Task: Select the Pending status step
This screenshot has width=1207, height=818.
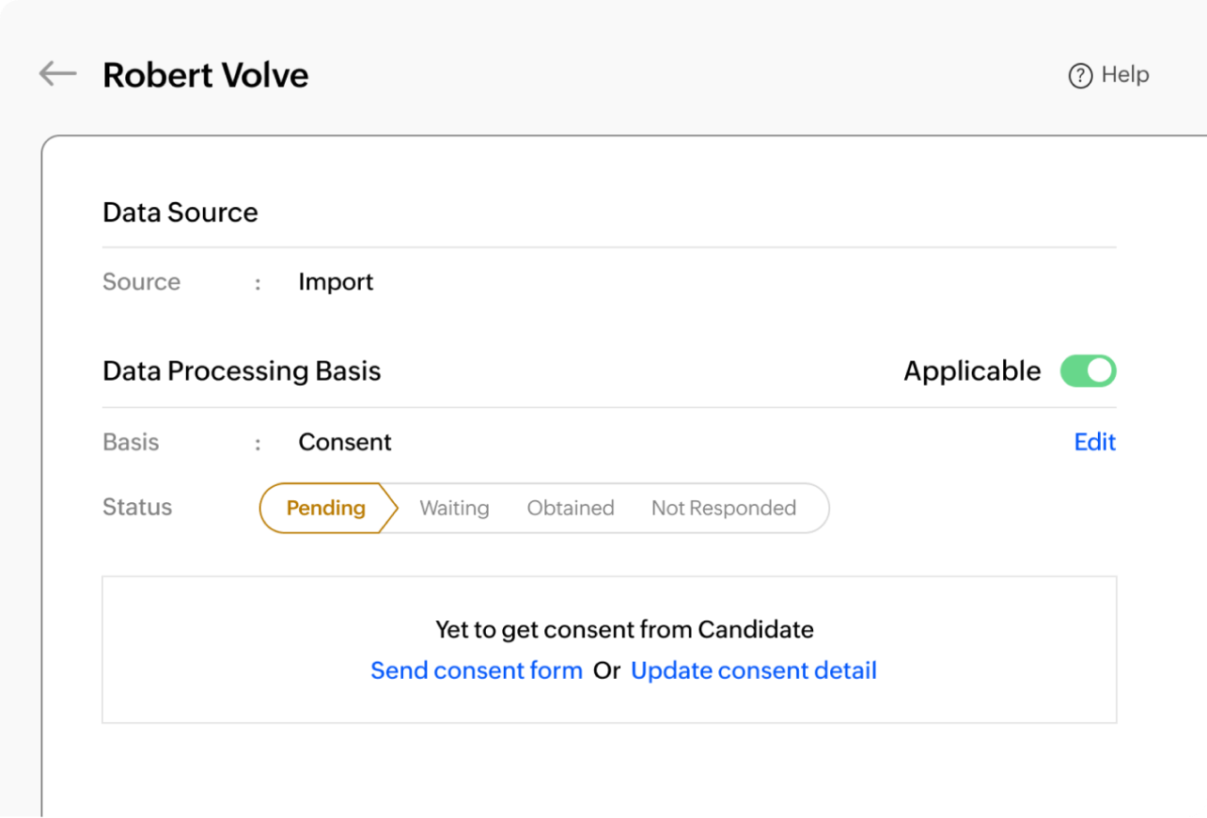Action: (325, 508)
